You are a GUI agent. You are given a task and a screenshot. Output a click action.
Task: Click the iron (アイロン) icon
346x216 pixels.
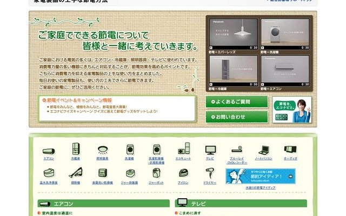coord(183,173)
